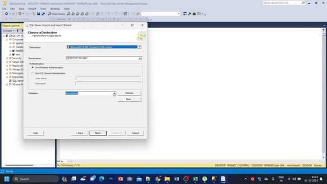The width and height of the screenshot is (327, 184).
Task: Open the View menu
Action: [21, 9]
